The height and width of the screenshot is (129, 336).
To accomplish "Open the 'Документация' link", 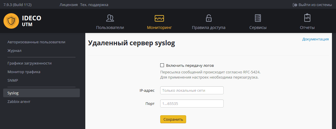I will coord(315,39).
